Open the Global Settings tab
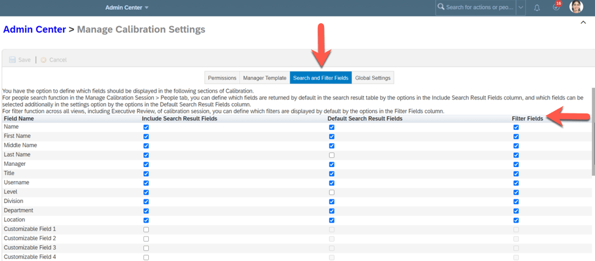Image resolution: width=595 pixels, height=261 pixels. 372,78
